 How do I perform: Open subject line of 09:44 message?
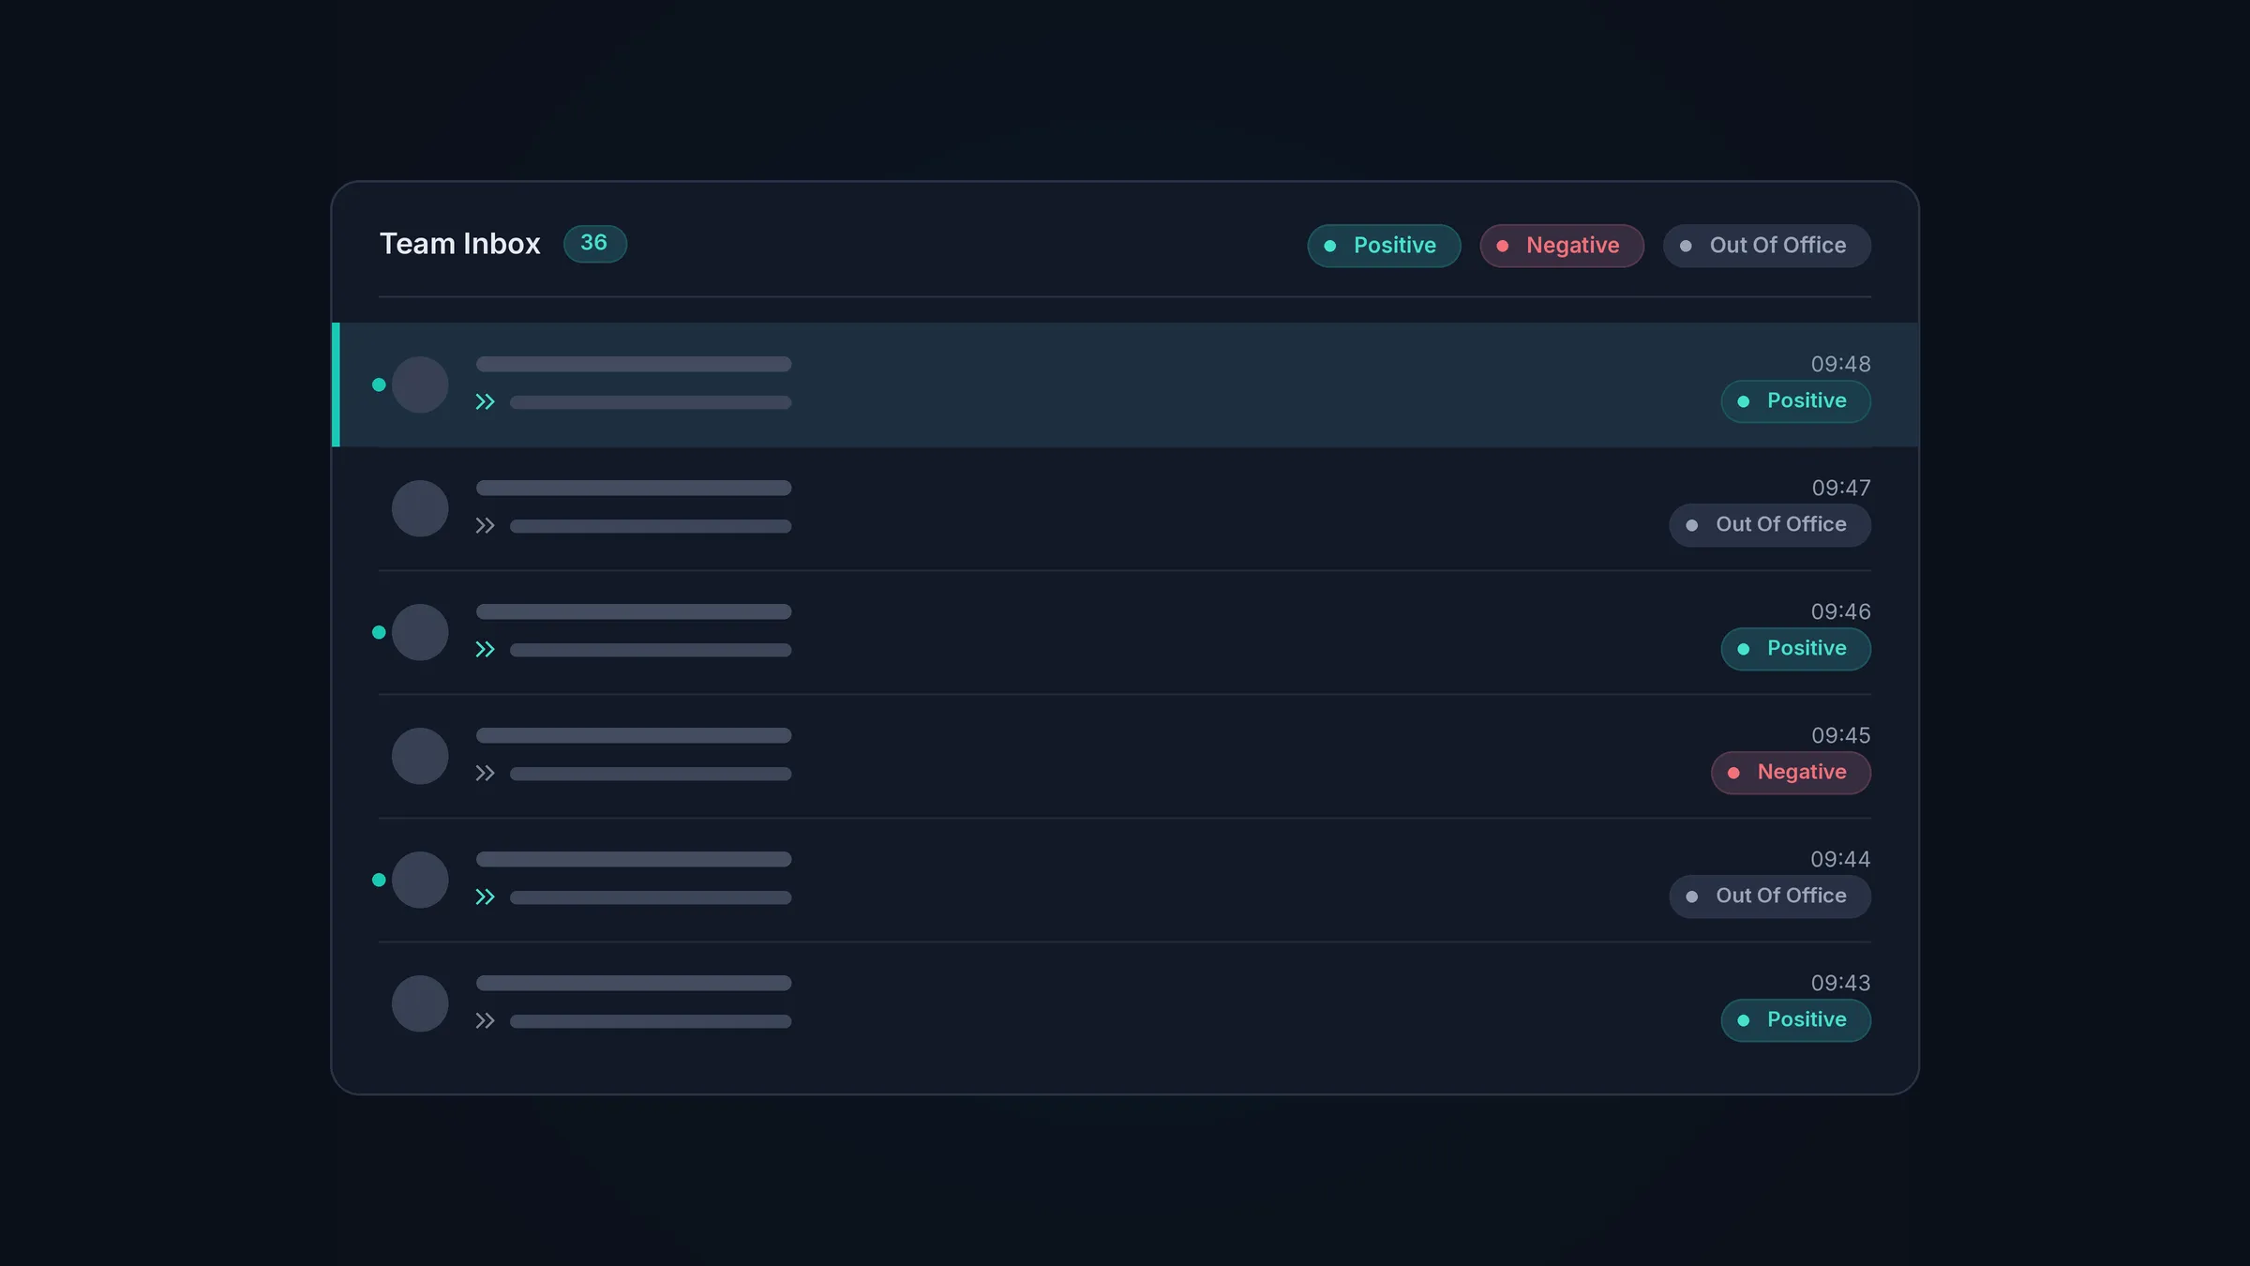(634, 859)
